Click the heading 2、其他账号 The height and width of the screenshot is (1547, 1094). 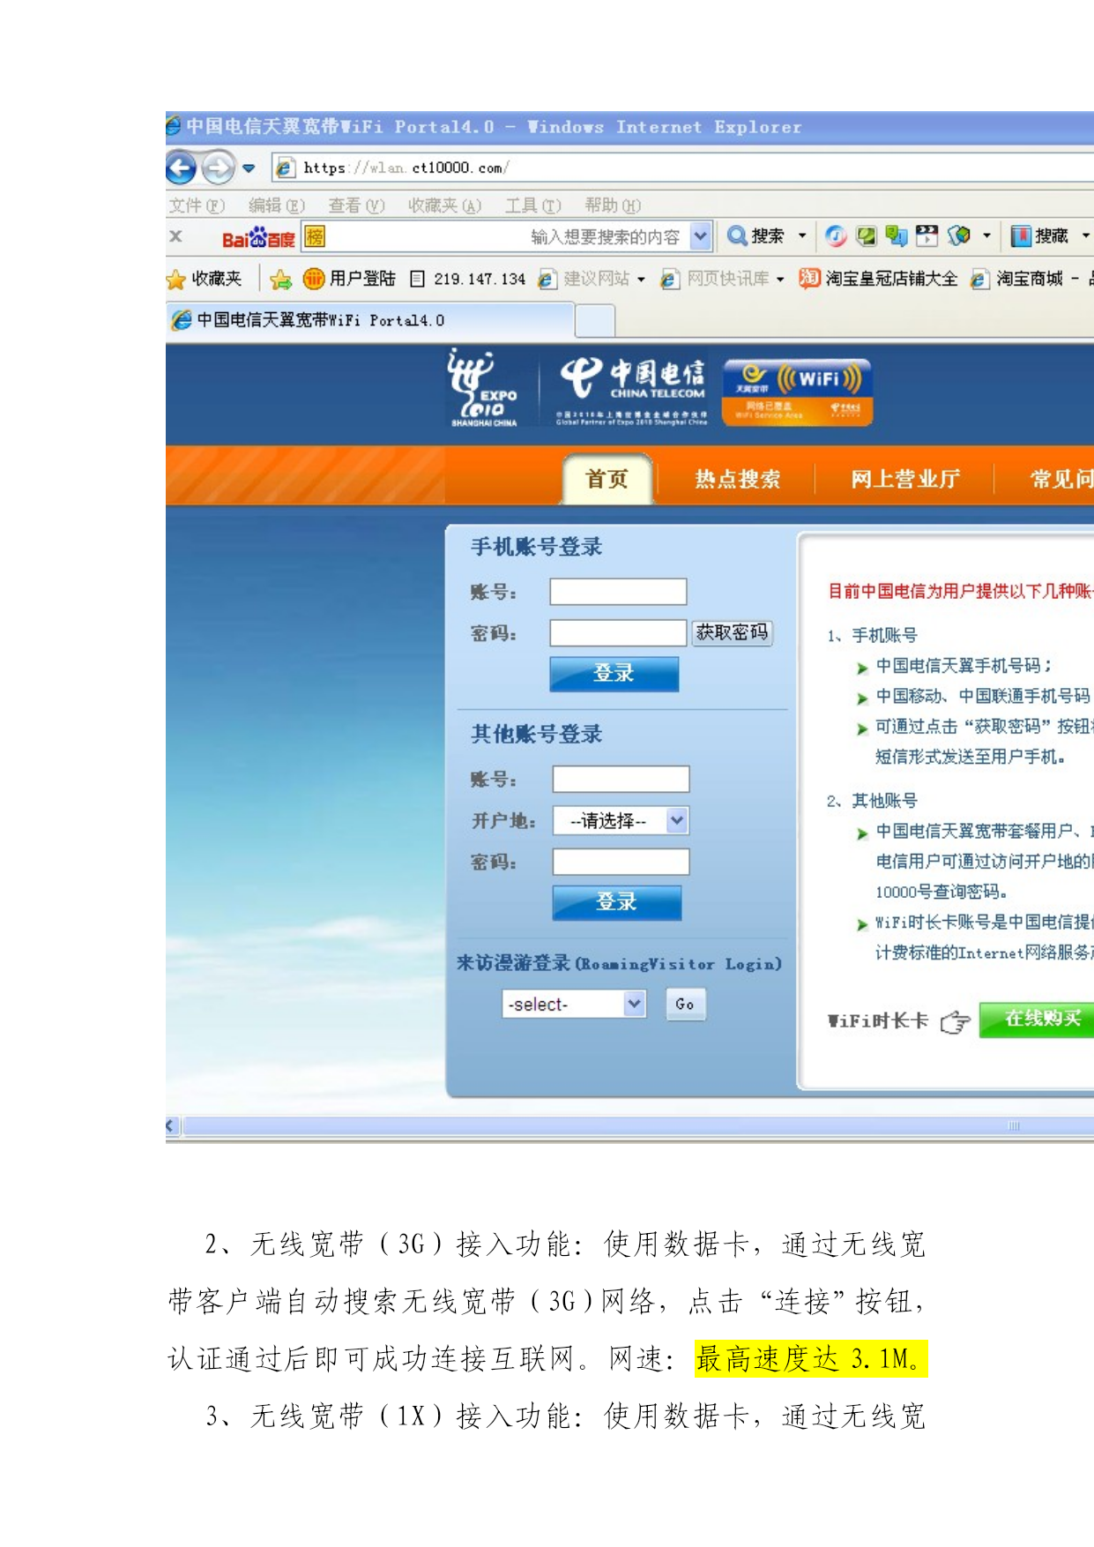(873, 801)
